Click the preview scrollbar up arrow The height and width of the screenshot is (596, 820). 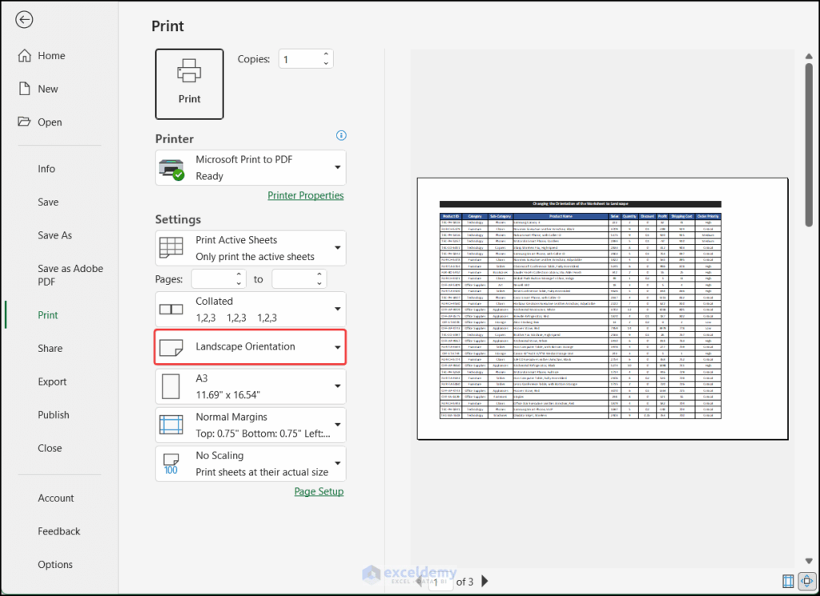pyautogui.click(x=809, y=56)
